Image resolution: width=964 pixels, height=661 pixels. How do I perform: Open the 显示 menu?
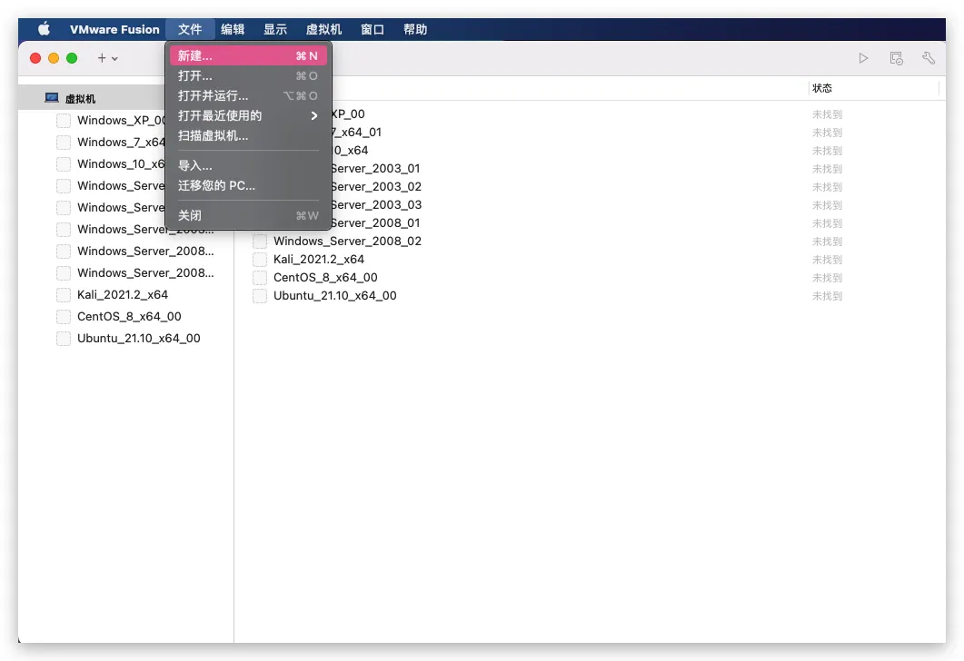pos(274,29)
